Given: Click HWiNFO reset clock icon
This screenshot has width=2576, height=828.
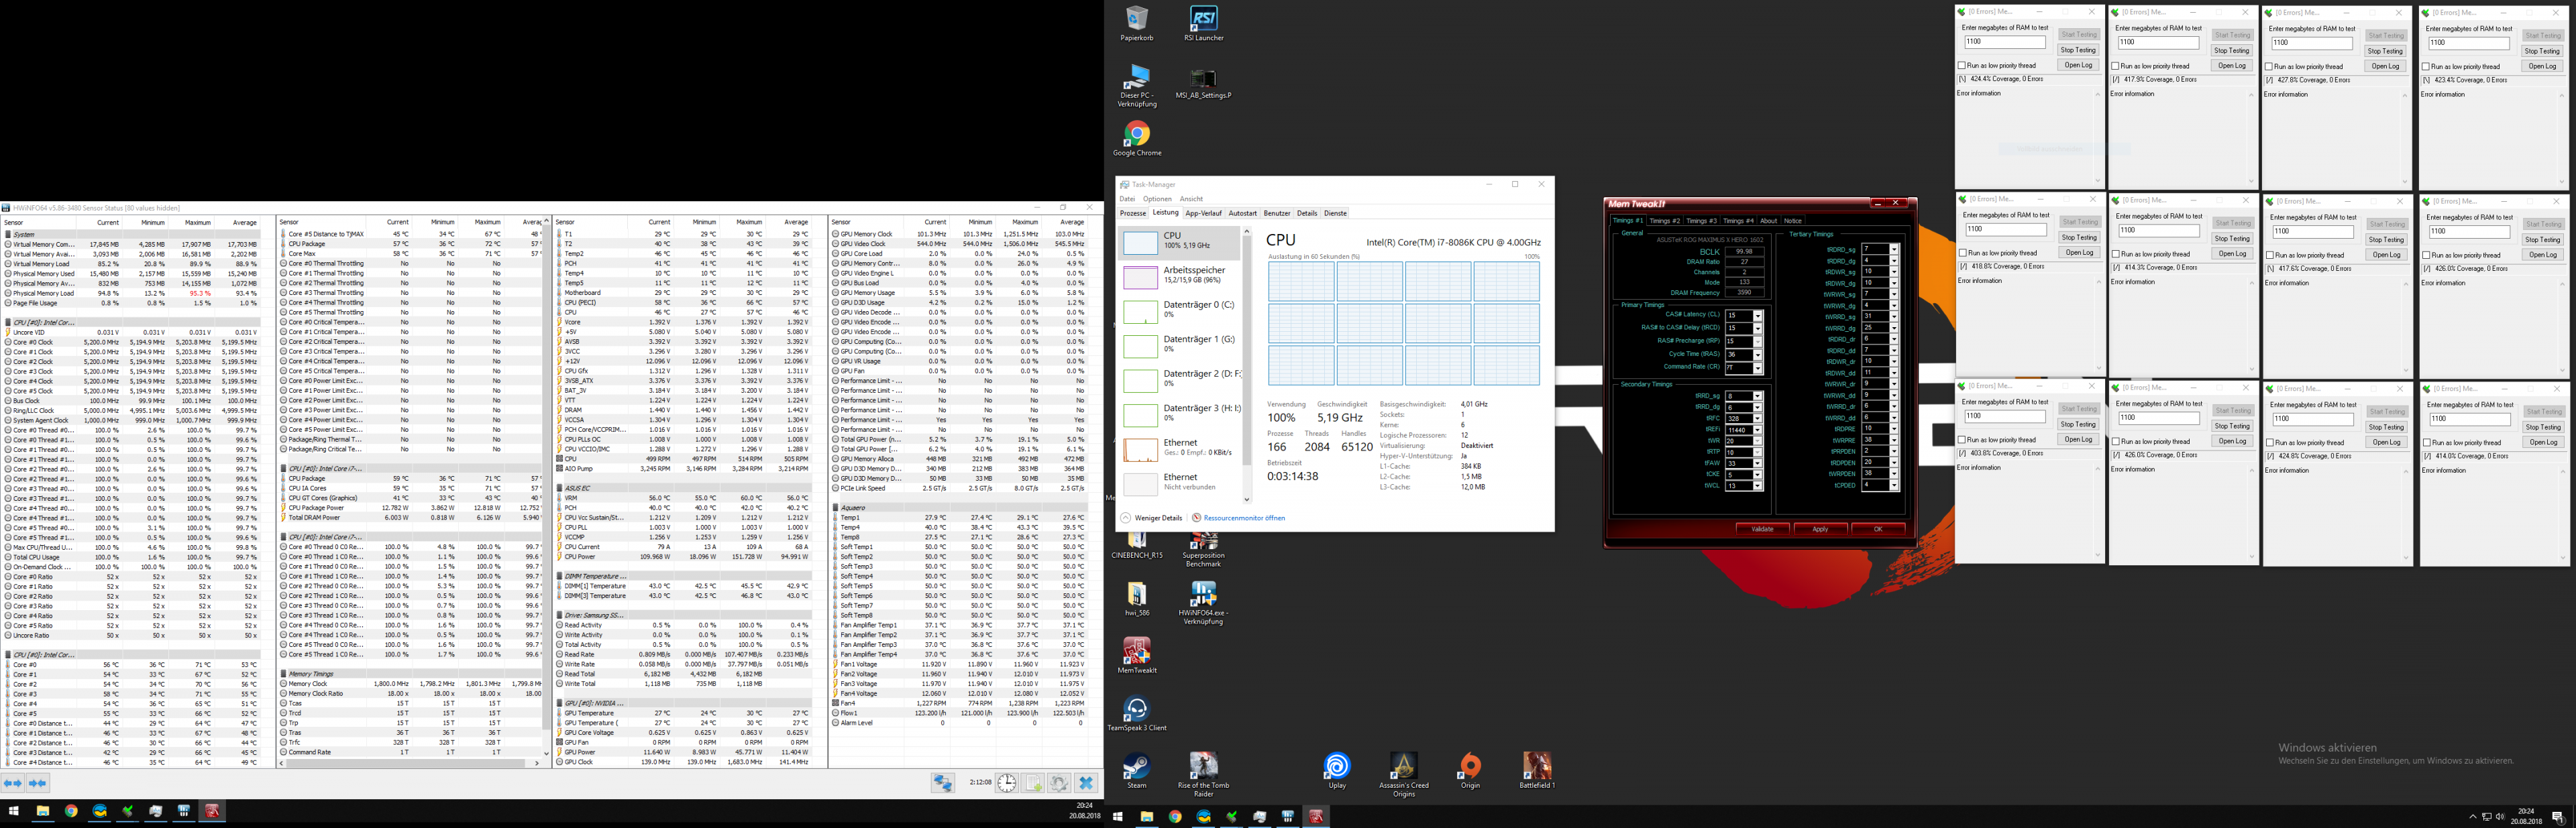Looking at the screenshot, I should (x=1006, y=784).
